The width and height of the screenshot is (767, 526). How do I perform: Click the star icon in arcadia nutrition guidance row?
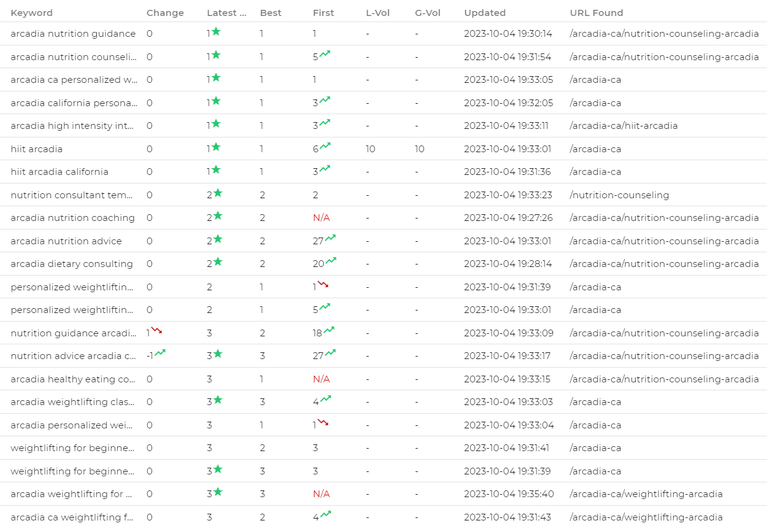pyautogui.click(x=216, y=32)
